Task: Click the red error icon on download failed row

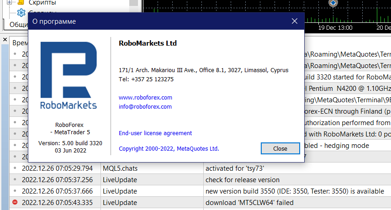Action: [x=15, y=202]
